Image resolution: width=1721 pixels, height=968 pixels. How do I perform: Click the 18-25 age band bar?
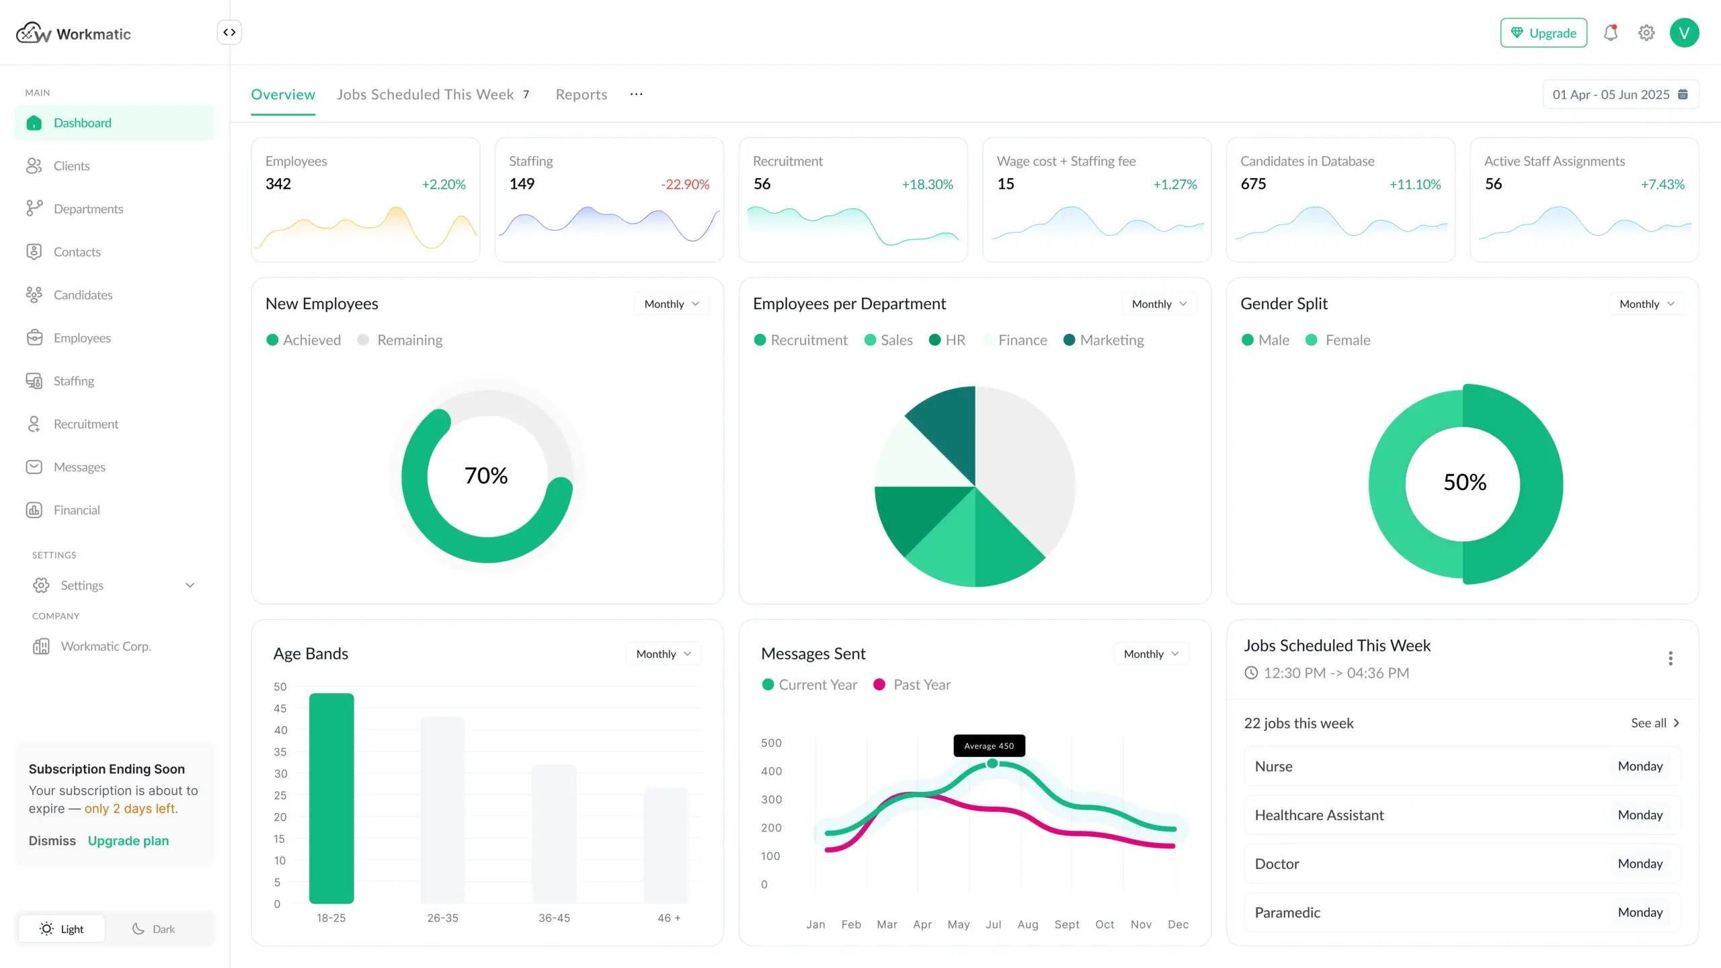tap(331, 798)
